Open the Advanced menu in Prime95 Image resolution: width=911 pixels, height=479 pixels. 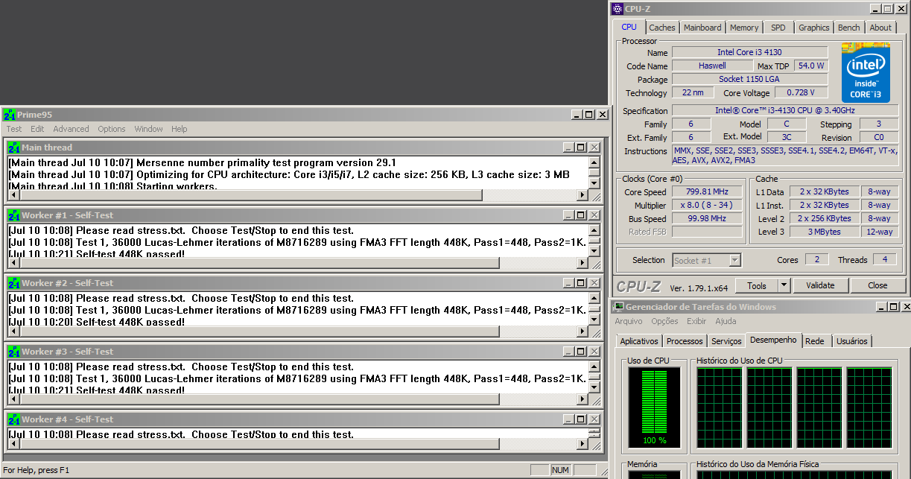click(x=71, y=129)
